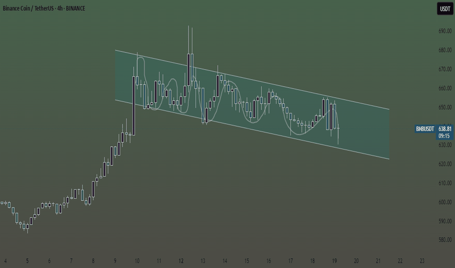Click date 21 on the time axis
The width and height of the screenshot is (455, 268).
click(x=378, y=261)
